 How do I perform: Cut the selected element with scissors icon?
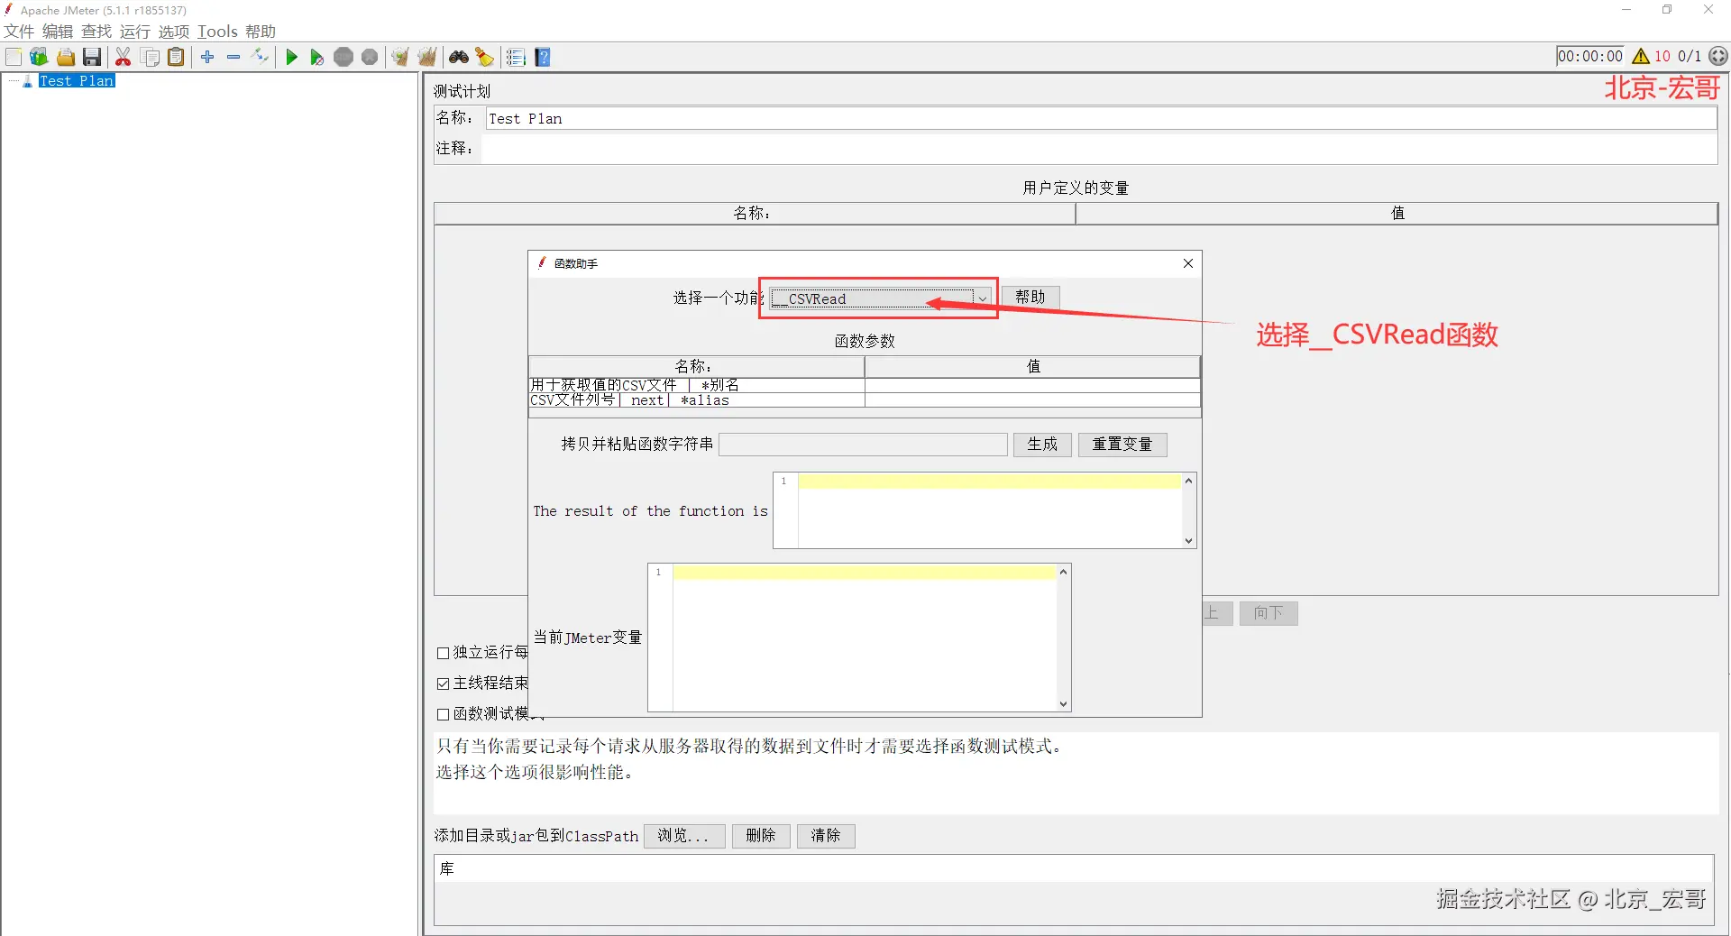(124, 57)
